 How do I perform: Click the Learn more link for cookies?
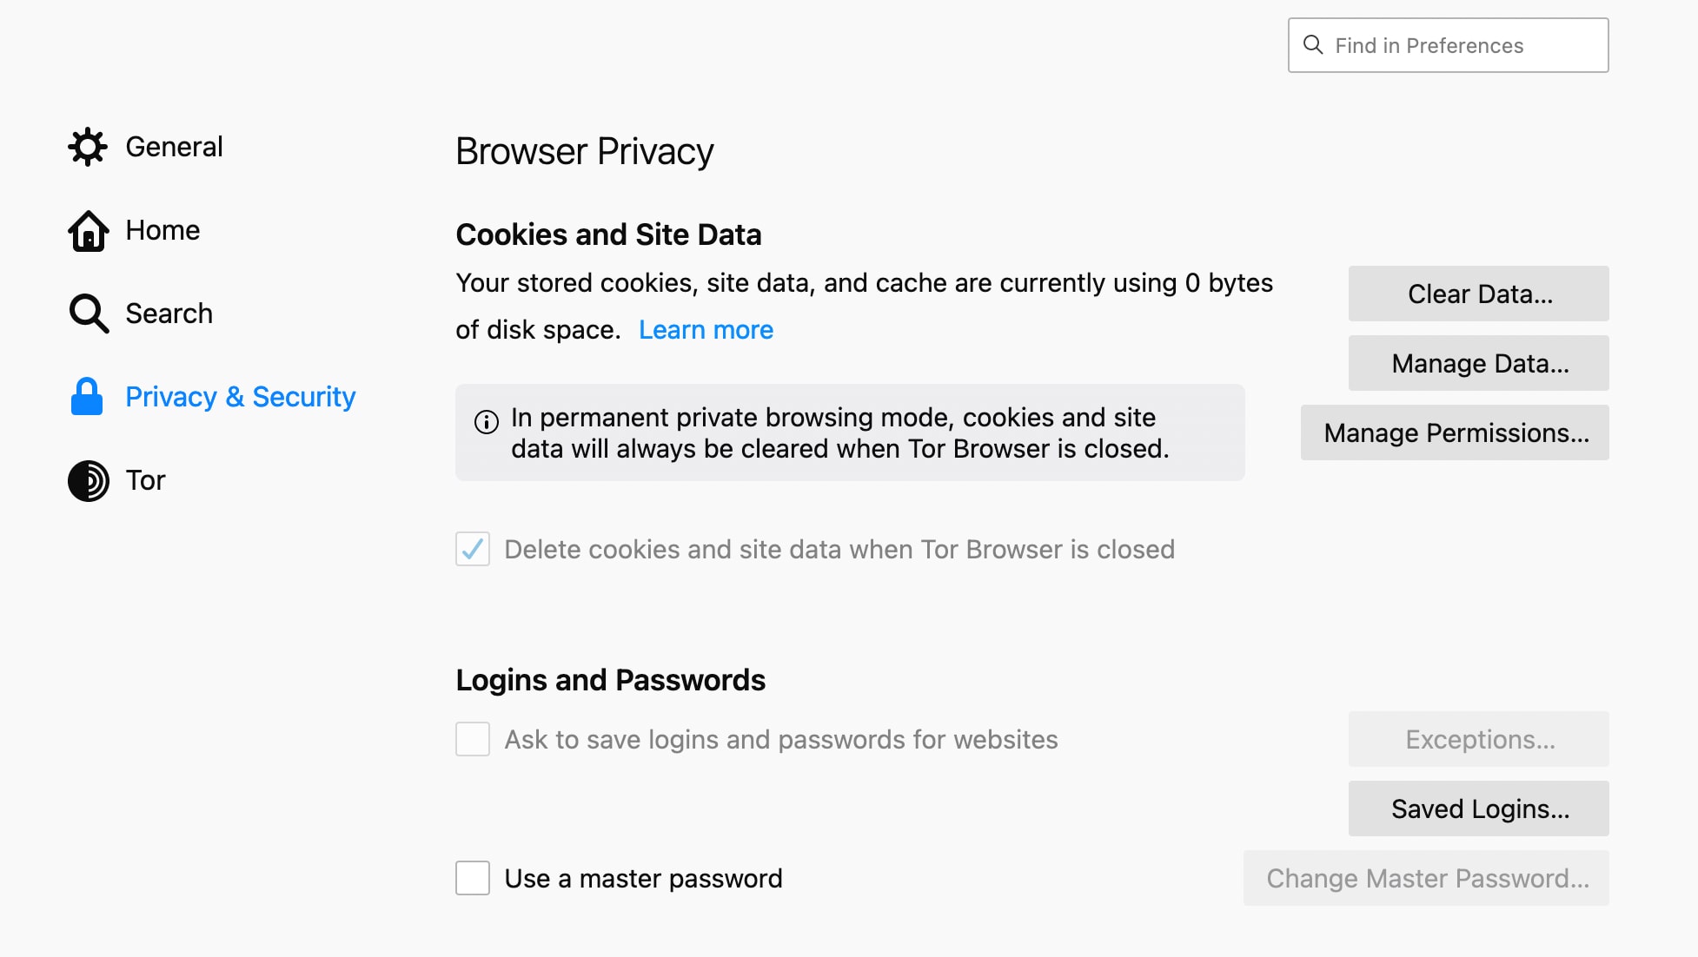click(x=706, y=329)
